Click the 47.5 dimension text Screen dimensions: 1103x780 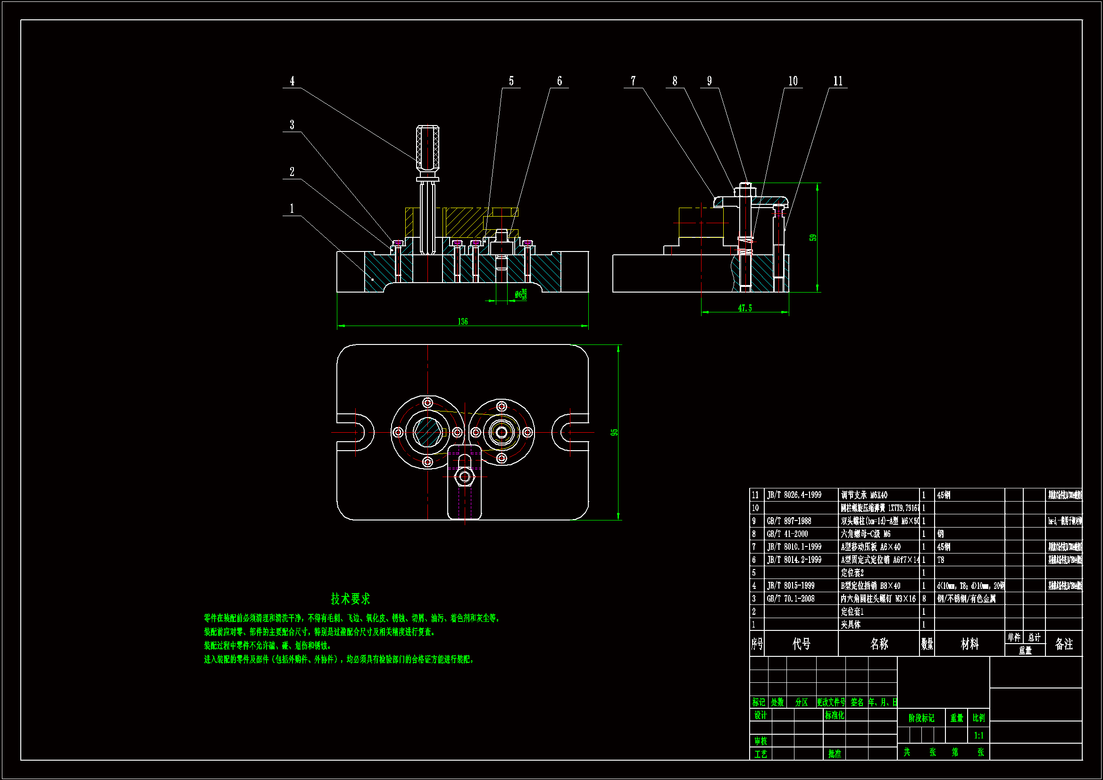[x=744, y=308]
